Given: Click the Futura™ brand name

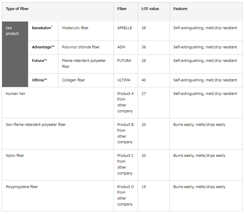Looking at the screenshot, I should pyautogui.click(x=40, y=61).
